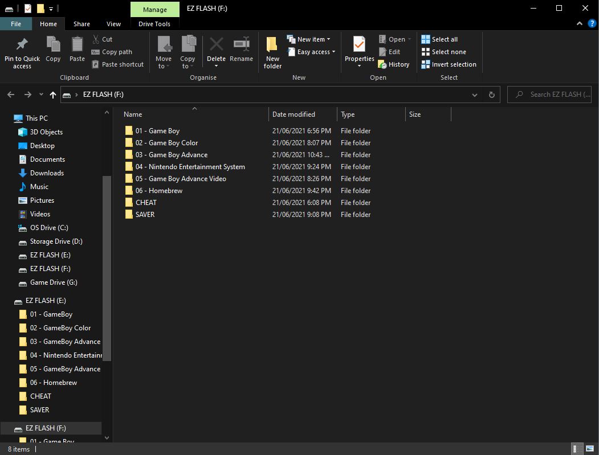
Task: Open the quick access toolbar customize dropdown
Action: tap(51, 9)
